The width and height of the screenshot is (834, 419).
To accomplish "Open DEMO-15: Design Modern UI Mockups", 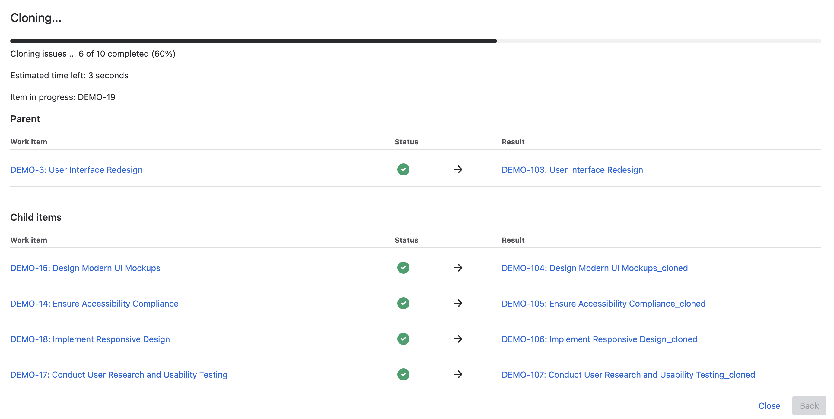I will 85,268.
